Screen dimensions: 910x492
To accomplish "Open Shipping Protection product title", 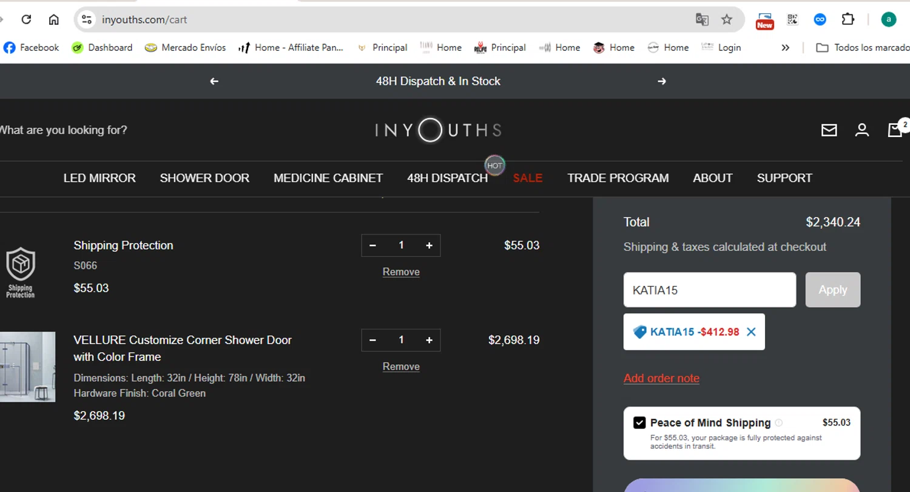I will [123, 245].
